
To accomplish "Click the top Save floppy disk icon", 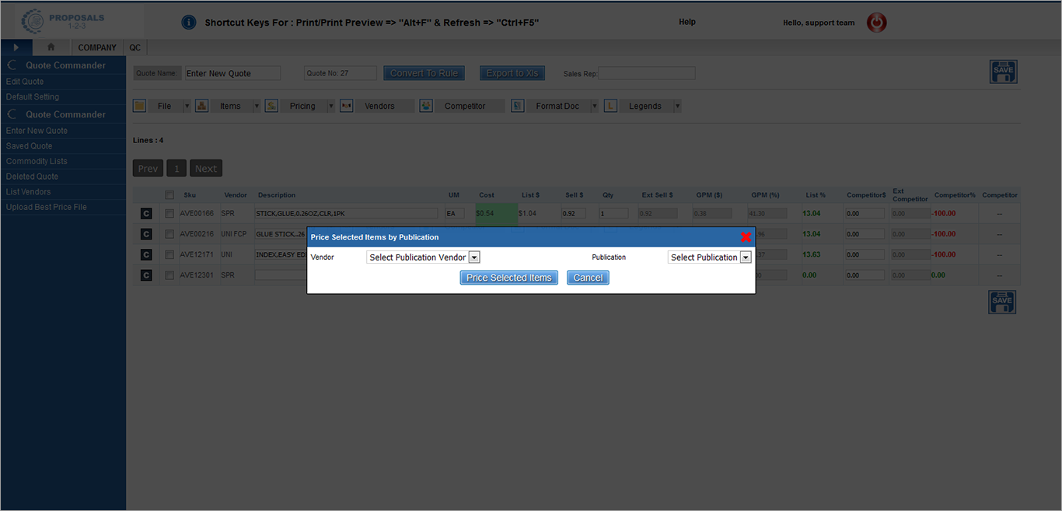I will 1002,72.
